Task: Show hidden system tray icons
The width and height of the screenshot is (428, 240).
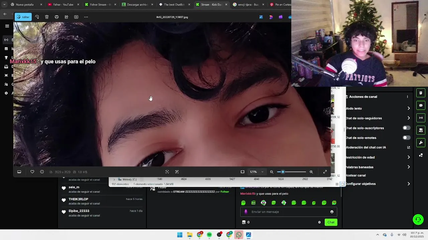Action: [x=378, y=235]
